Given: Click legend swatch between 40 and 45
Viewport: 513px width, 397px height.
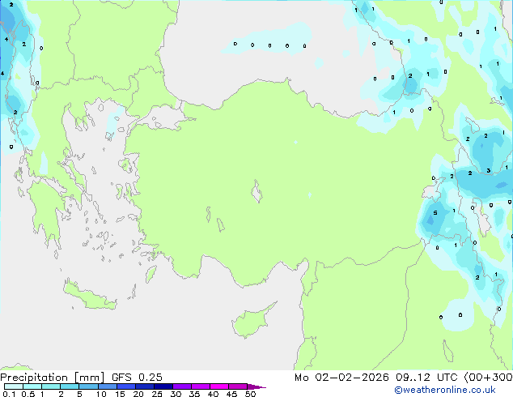Looking at the screenshot, I should point(219,386).
